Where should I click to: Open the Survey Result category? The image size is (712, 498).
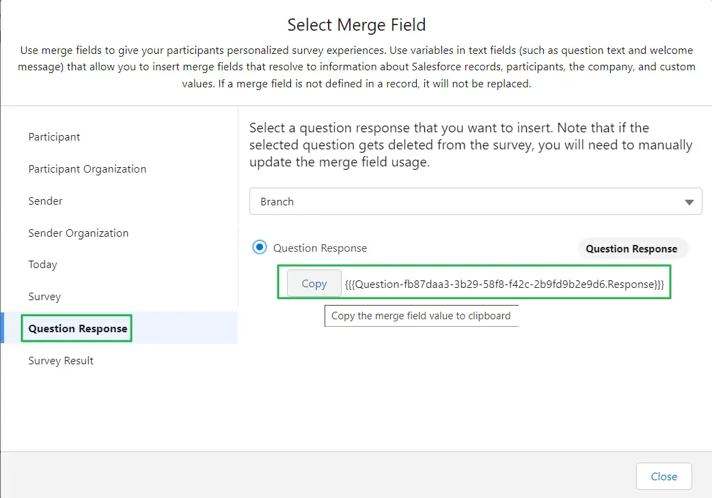[60, 360]
